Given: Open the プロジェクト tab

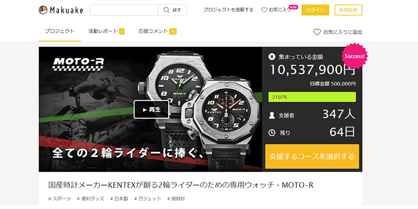Looking at the screenshot, I should 60,31.
